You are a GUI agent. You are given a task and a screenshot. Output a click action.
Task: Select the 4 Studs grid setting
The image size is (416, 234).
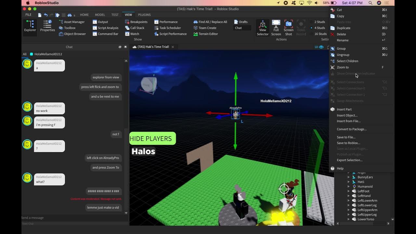tap(318, 28)
